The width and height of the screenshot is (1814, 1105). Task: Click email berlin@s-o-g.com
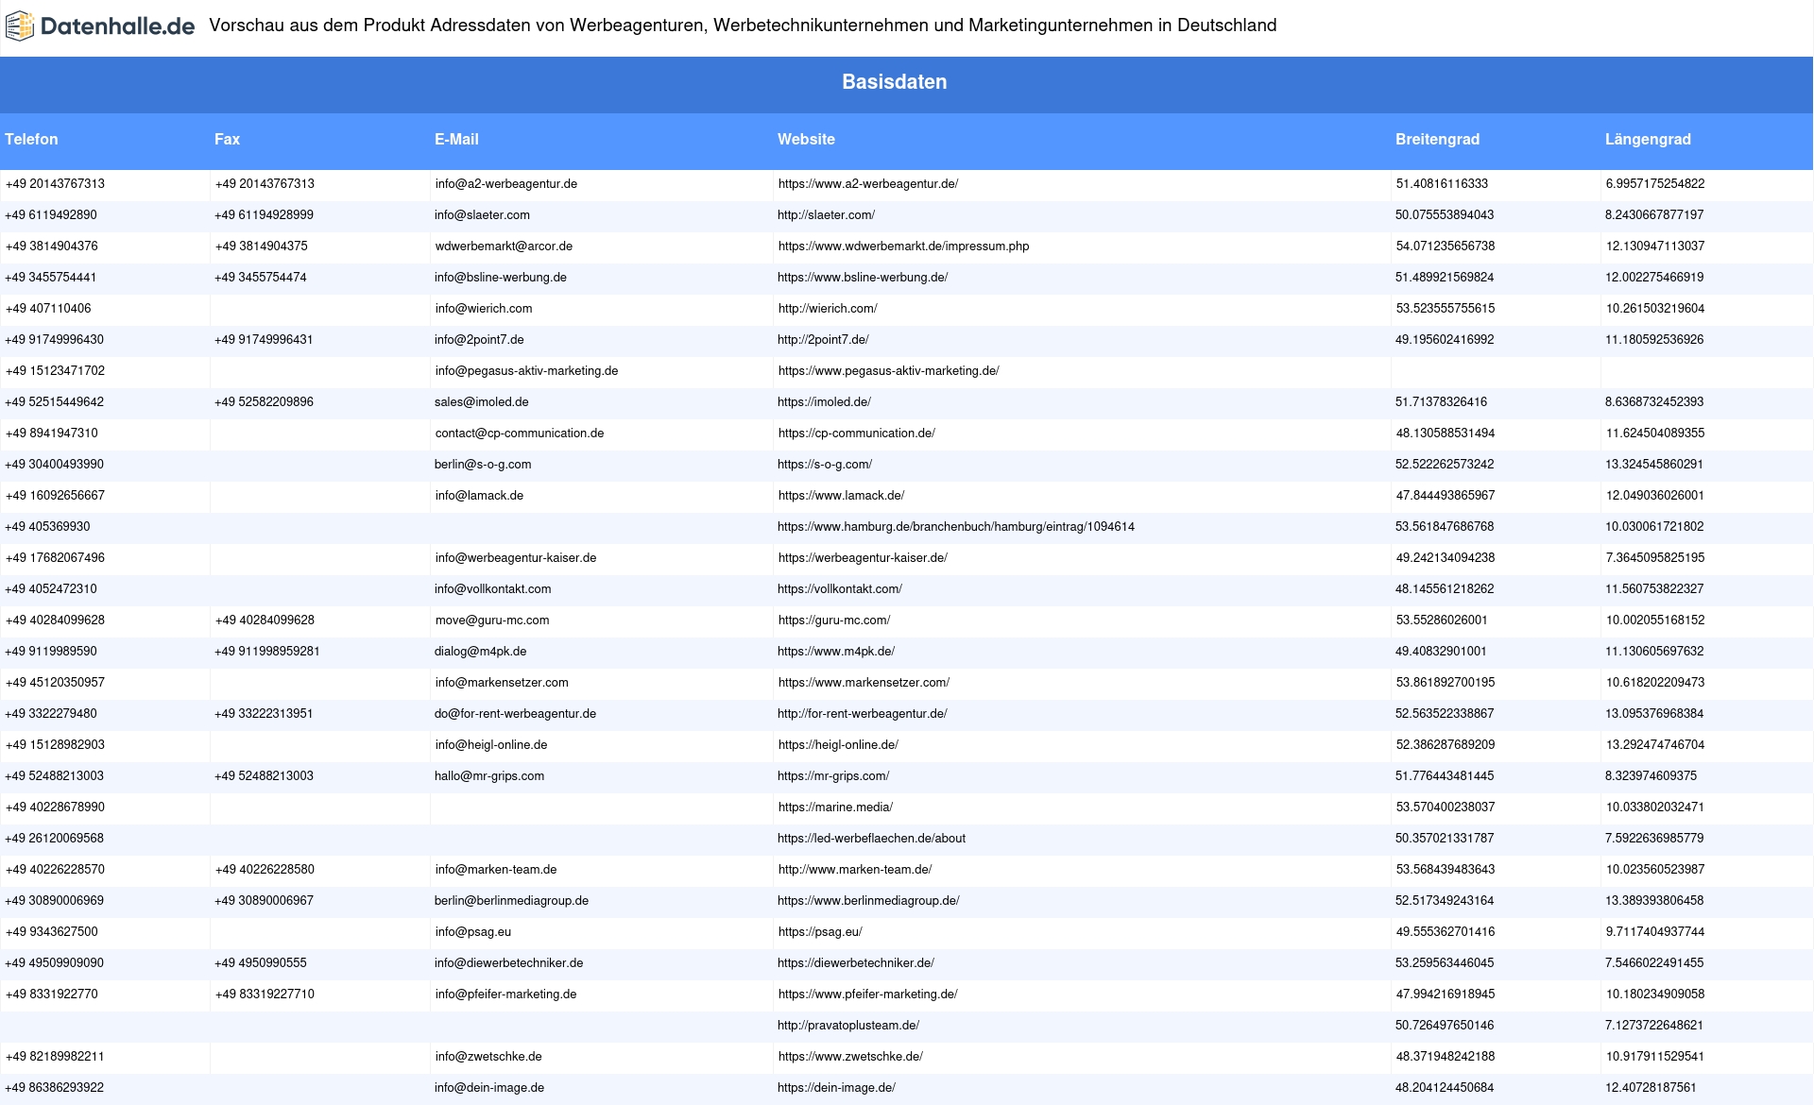tap(483, 465)
